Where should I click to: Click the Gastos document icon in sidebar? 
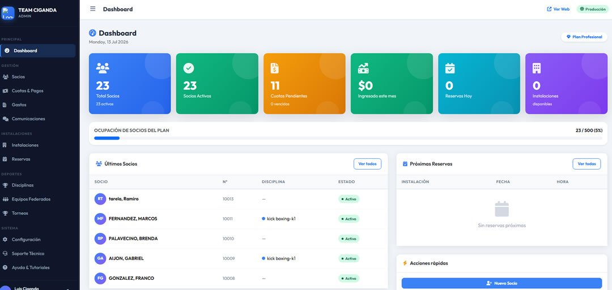[5, 105]
